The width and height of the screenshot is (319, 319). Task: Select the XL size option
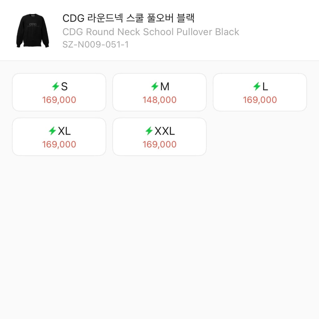pos(59,136)
